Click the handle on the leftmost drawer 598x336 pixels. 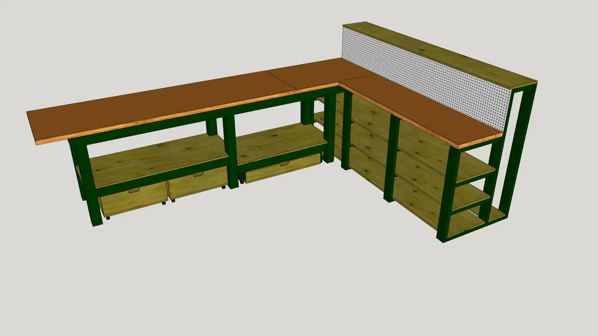133,191
